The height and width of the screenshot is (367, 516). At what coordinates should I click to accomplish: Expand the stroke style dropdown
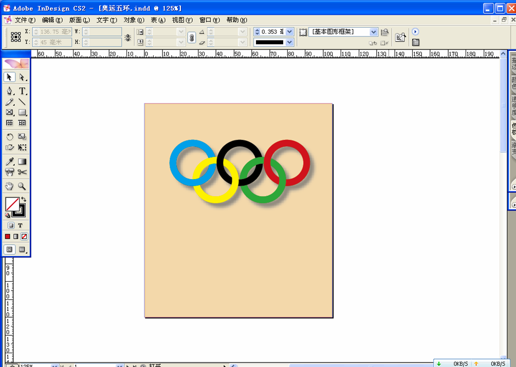click(x=289, y=43)
